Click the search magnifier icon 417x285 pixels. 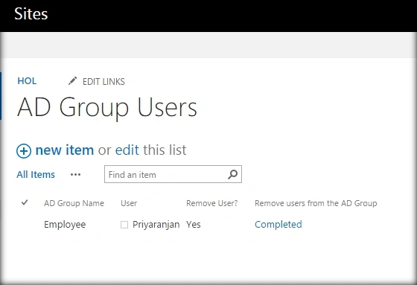point(232,174)
